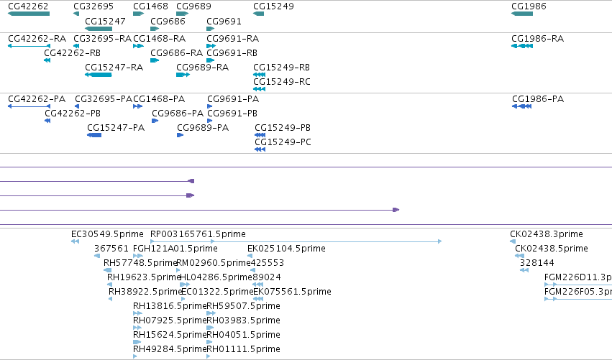Select the EK025104.5prime EST label

click(286, 249)
